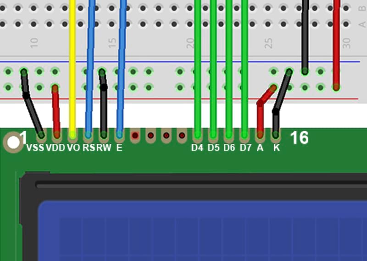367x261 pixels.
Task: Click the D4 pin label on LCD
Action: [x=197, y=148]
